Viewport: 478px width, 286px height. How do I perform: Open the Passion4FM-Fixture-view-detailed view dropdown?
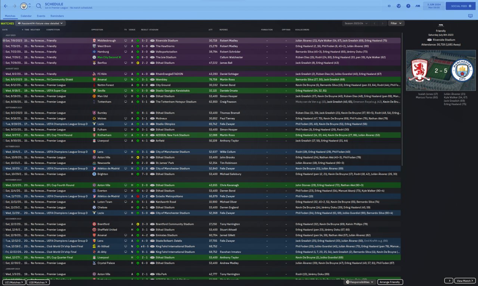point(40,23)
